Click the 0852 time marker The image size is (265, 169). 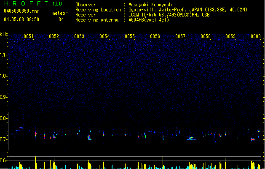(x=54, y=36)
